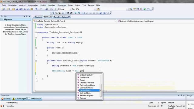Image resolution: width=194 pixels, height=109 pixels.
Task: Toggle the '0 Meldungen' messages filter
Action: tap(35, 99)
